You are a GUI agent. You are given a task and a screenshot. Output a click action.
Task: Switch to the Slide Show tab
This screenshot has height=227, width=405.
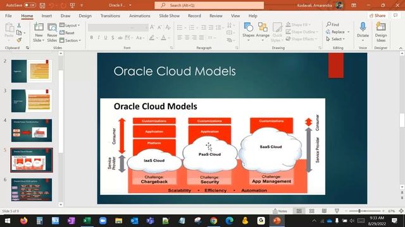(x=169, y=16)
